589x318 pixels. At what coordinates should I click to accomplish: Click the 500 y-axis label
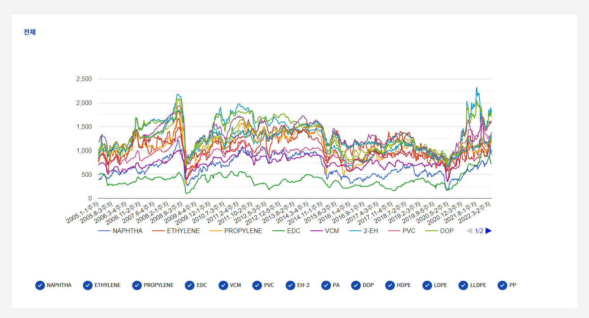click(87, 175)
